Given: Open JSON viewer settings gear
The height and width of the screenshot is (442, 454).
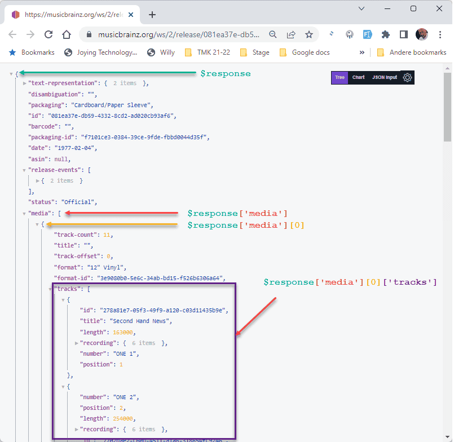Looking at the screenshot, I should pyautogui.click(x=407, y=78).
